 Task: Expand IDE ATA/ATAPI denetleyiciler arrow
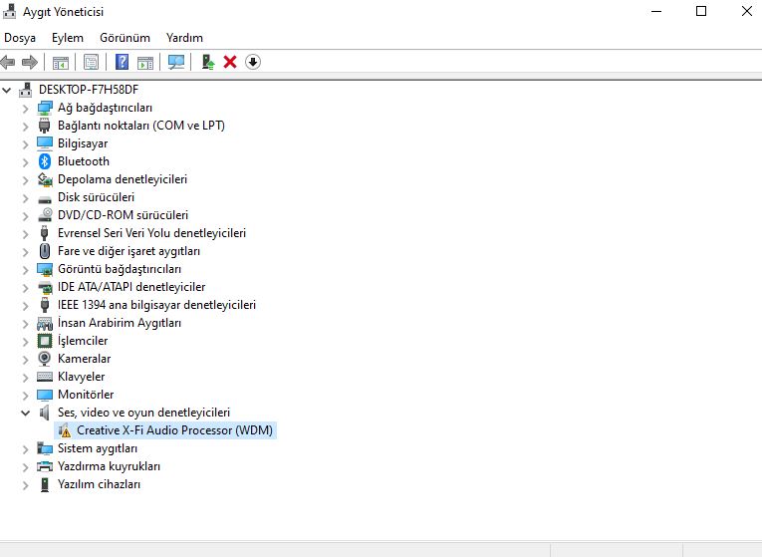click(25, 288)
